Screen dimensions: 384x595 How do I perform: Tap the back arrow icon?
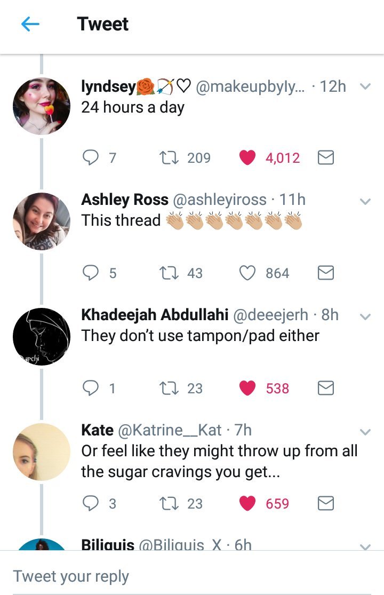coord(30,25)
